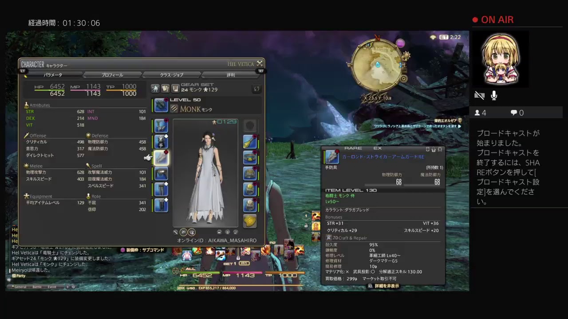Image resolution: width=568 pixels, height=319 pixels.
Task: Click the STR 628 attribute row
Action: [55, 112]
